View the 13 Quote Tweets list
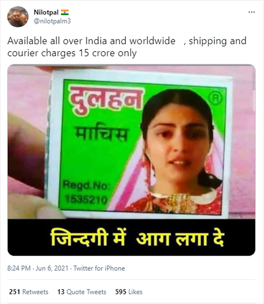264x304 pixels. coord(82,292)
